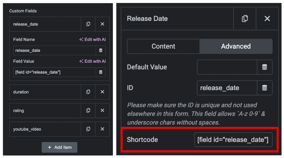Select the ID input showing release_date
Screen dimensions: 284x158
pos(226,88)
